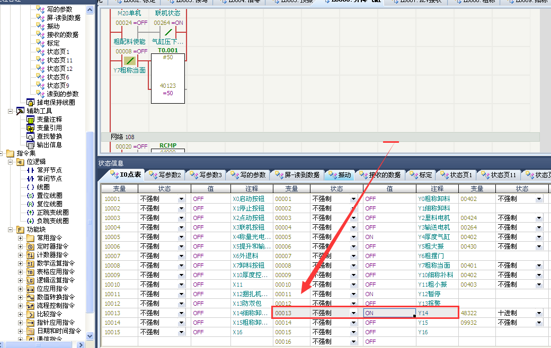Viewport: 551px width, 348px height.
Task: Select 读到的参数 in the tree
Action: (x=63, y=94)
